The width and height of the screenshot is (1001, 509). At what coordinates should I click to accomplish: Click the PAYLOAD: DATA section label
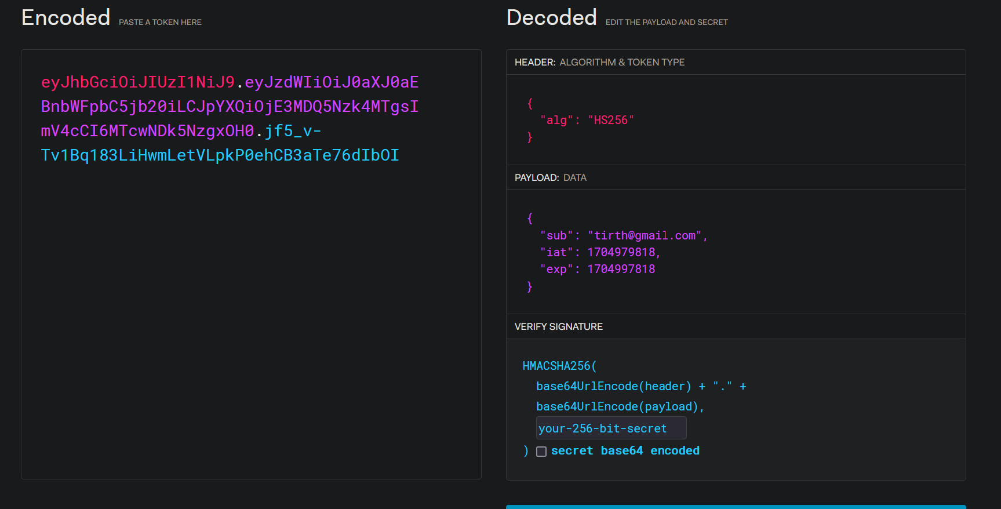(x=550, y=177)
